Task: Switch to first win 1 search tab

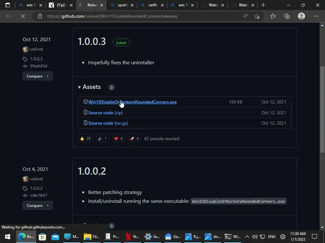Action: pyautogui.click(x=30, y=5)
